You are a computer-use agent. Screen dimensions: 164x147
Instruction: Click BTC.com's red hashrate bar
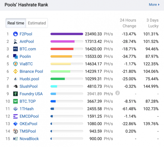click(x=62, y=49)
